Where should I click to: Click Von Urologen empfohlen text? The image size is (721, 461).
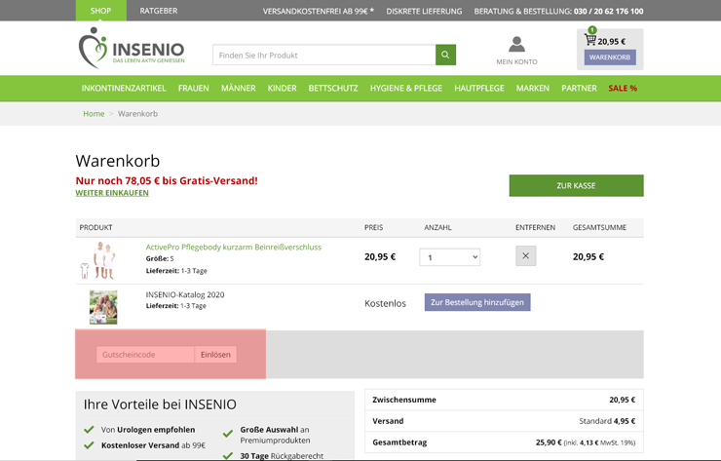(148, 430)
